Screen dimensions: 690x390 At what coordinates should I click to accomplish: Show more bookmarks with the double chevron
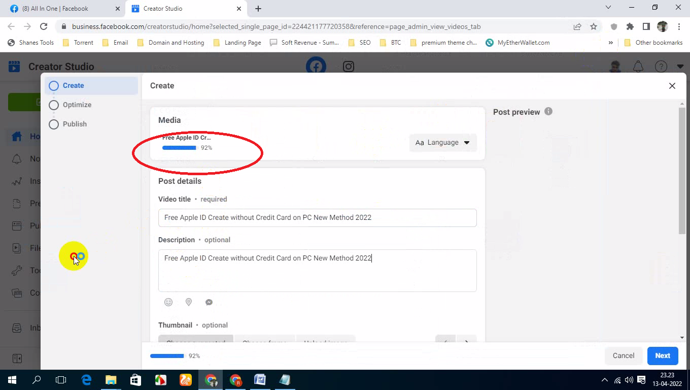click(610, 43)
